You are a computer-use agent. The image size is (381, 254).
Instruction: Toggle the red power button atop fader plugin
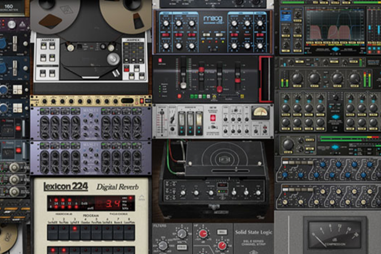click(160, 60)
